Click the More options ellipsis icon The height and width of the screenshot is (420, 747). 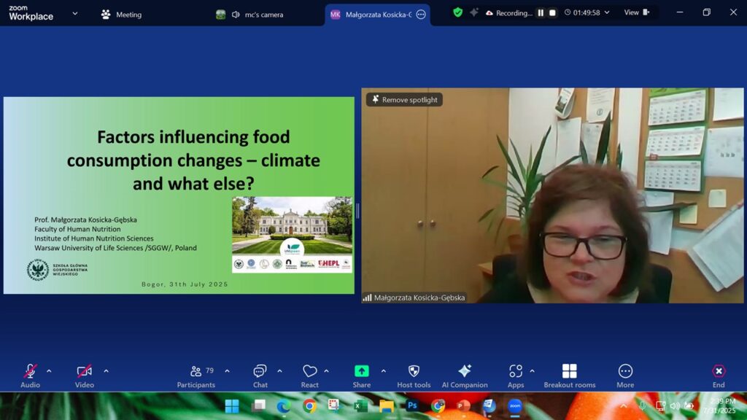click(x=625, y=372)
